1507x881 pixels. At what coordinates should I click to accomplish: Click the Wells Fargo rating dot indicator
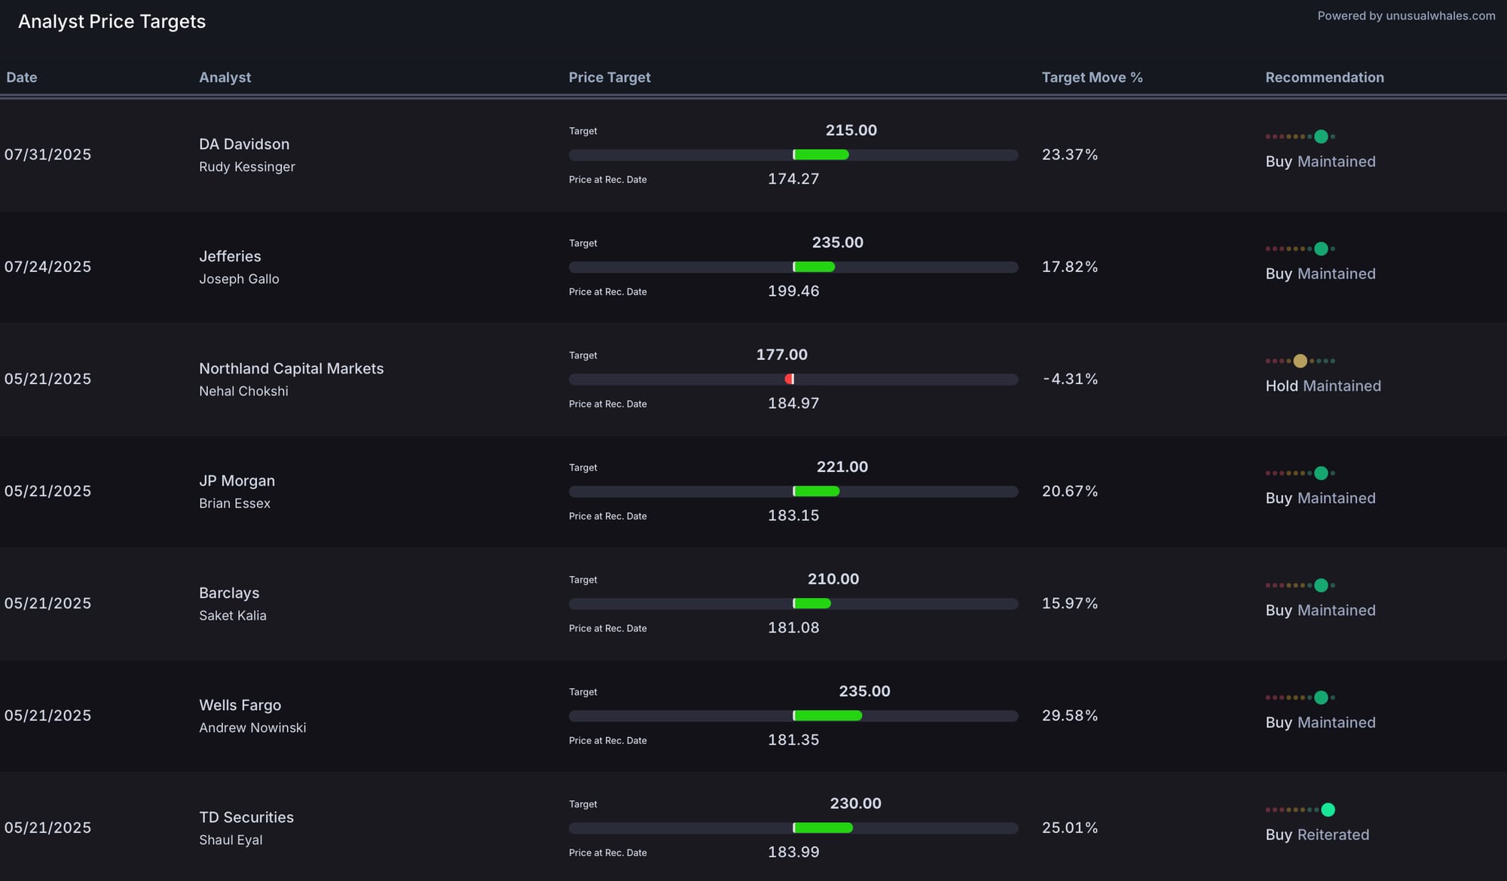tap(1301, 697)
